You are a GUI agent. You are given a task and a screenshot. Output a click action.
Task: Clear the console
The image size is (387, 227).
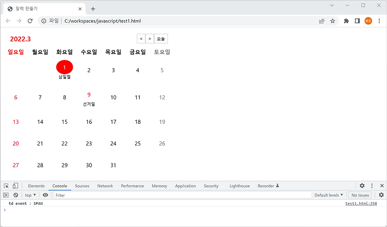16,195
